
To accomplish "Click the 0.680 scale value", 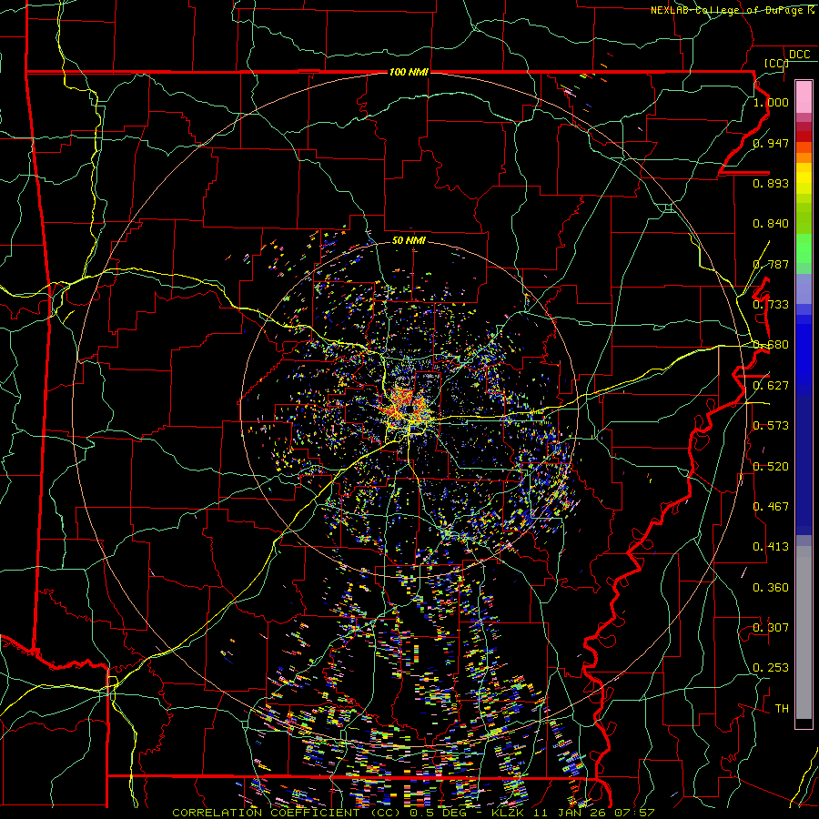I will [771, 345].
